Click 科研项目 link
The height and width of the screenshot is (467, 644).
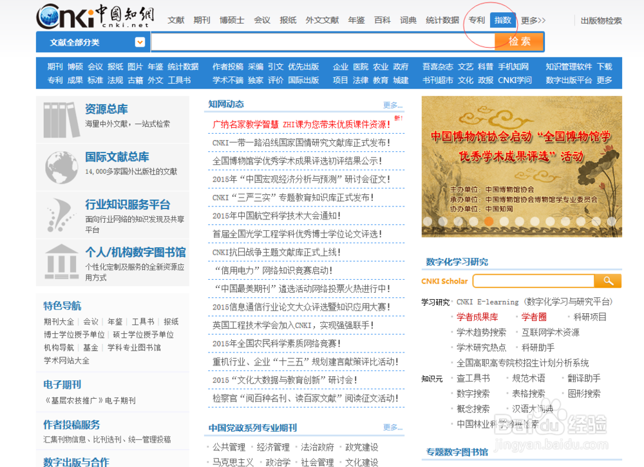click(x=590, y=317)
